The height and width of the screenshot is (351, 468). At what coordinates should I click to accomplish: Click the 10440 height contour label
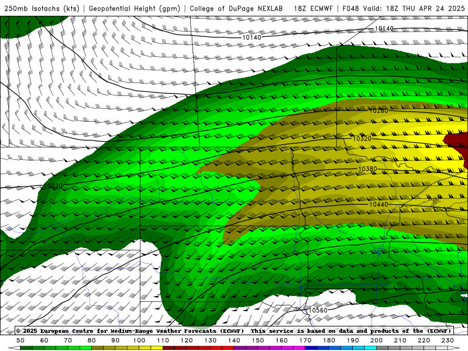(x=378, y=204)
